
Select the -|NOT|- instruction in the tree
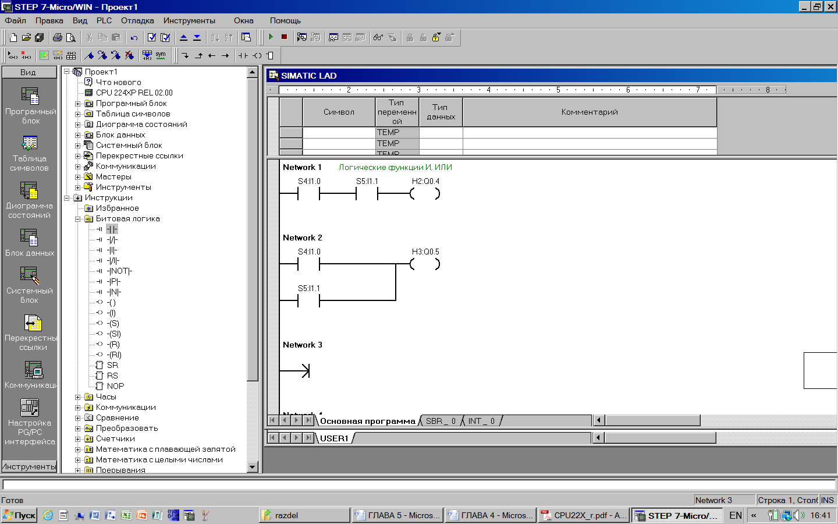click(x=119, y=271)
